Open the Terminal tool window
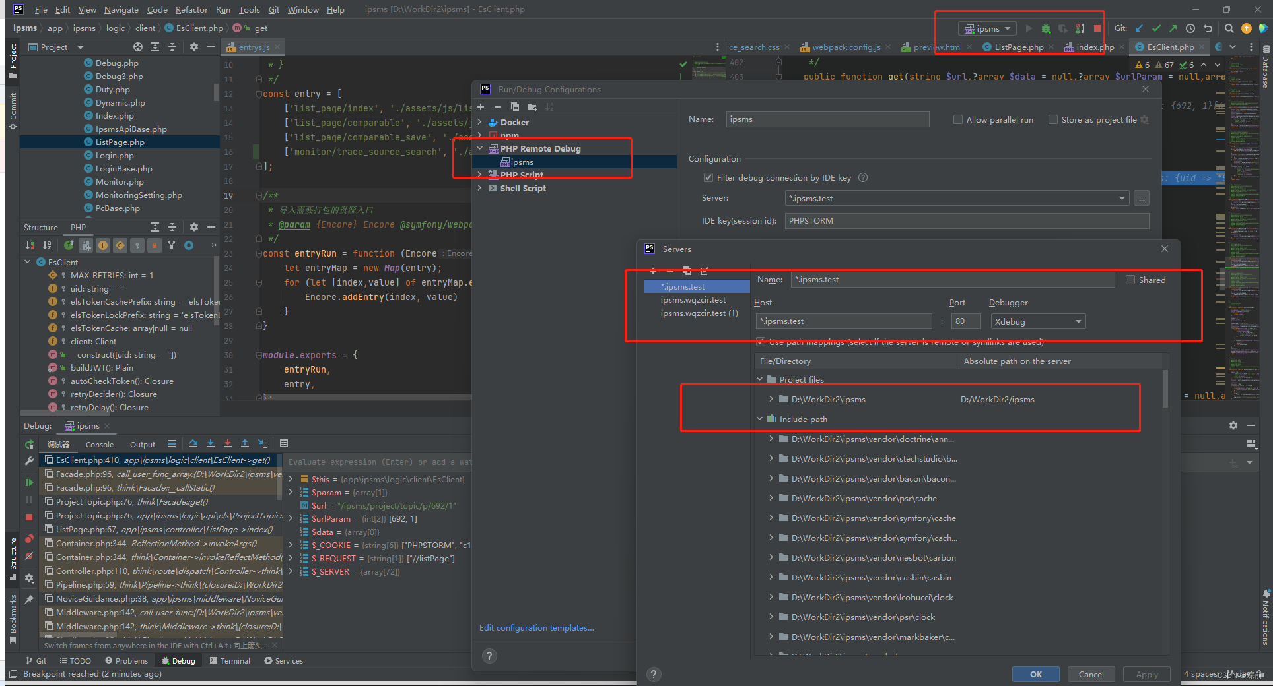This screenshot has width=1273, height=686. pos(230,660)
